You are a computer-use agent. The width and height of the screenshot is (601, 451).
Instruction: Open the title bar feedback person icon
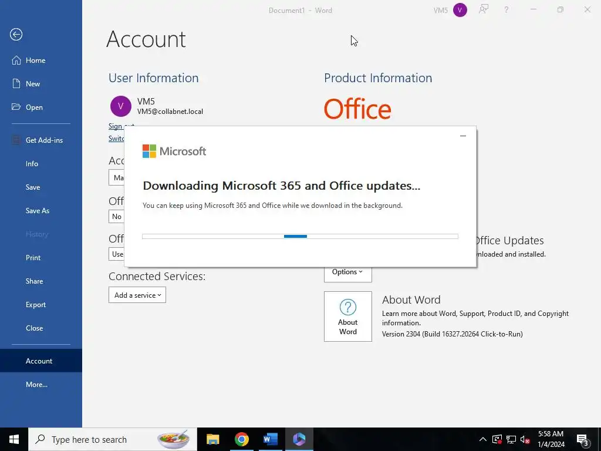coord(484,9)
